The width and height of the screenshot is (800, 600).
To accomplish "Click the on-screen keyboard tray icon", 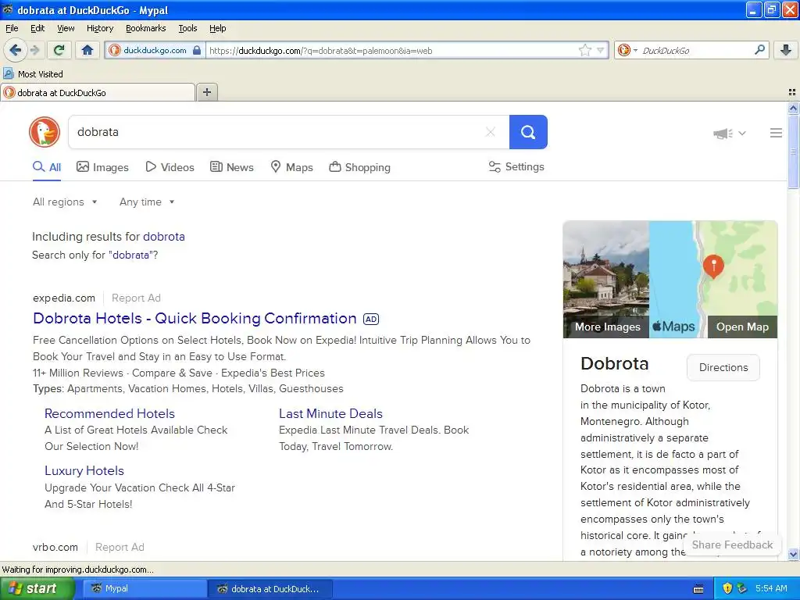I will (x=698, y=589).
